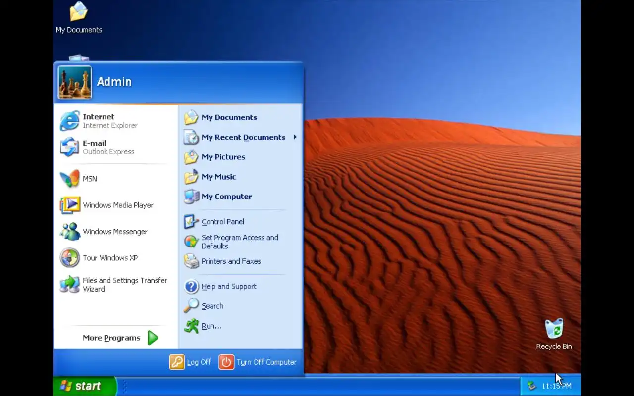Click the system tray network icon
Viewport: 634px width, 396px height.
pos(532,386)
